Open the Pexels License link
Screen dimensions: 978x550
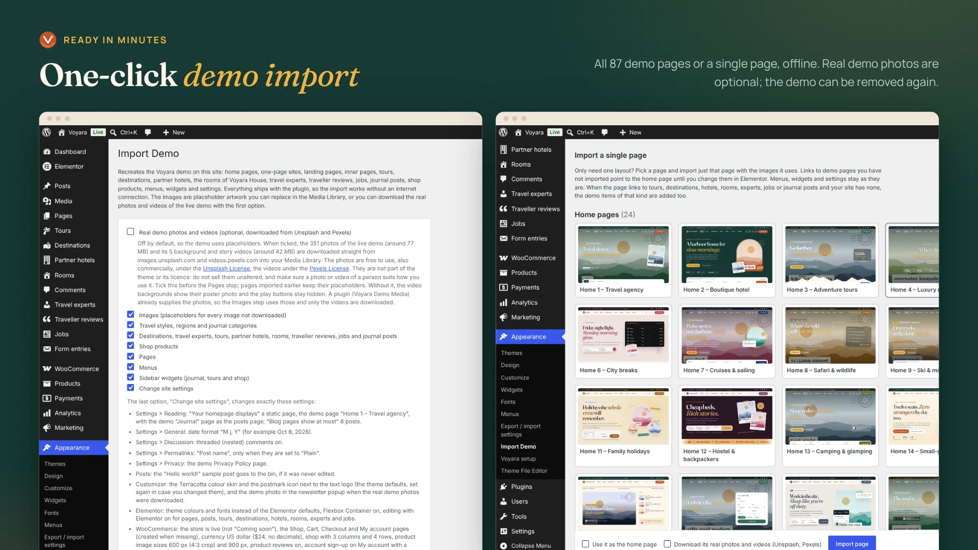tap(329, 269)
